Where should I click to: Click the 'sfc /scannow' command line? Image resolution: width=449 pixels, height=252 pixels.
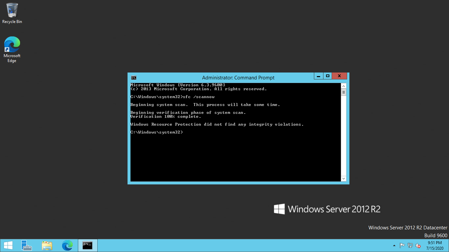pyautogui.click(x=172, y=97)
